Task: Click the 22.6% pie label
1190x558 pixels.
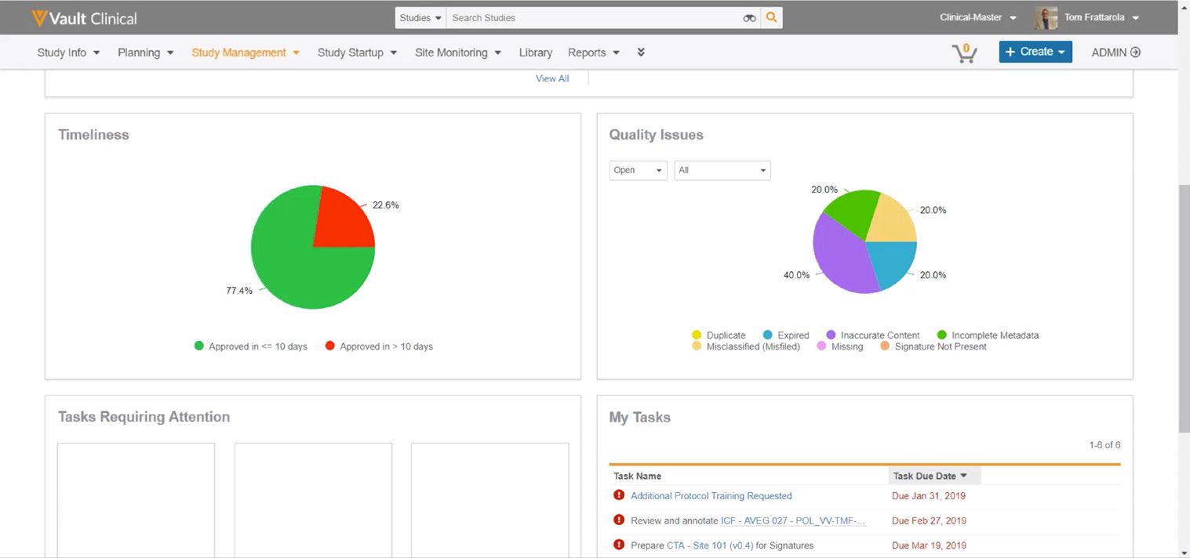Action: 385,205
